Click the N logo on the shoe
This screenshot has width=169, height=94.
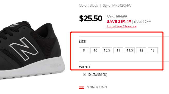pos(24,49)
